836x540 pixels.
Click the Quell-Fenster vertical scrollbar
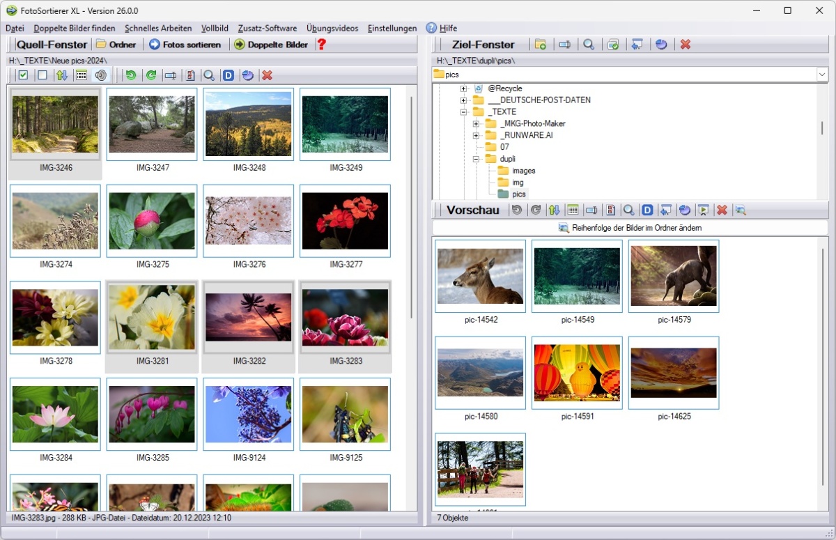(412, 209)
